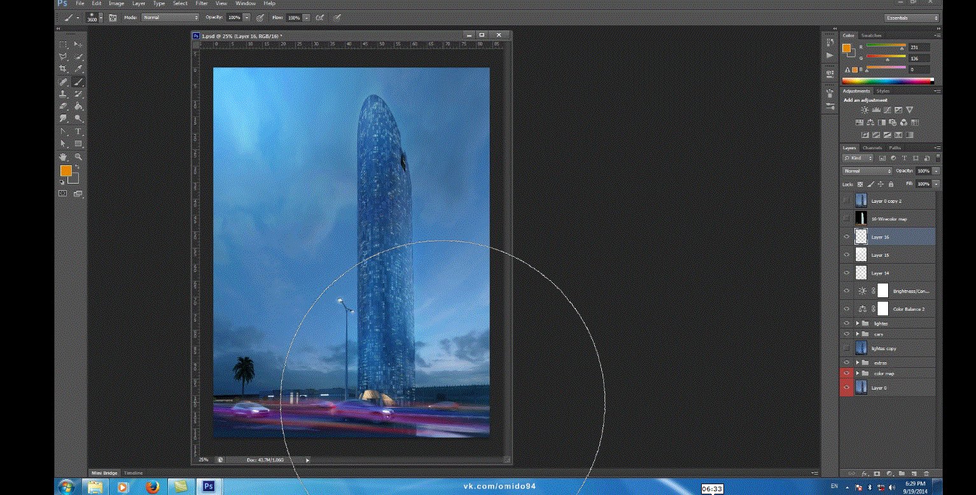Click the delete layer trash icon
Screen dimensions: 976x495
(926, 473)
